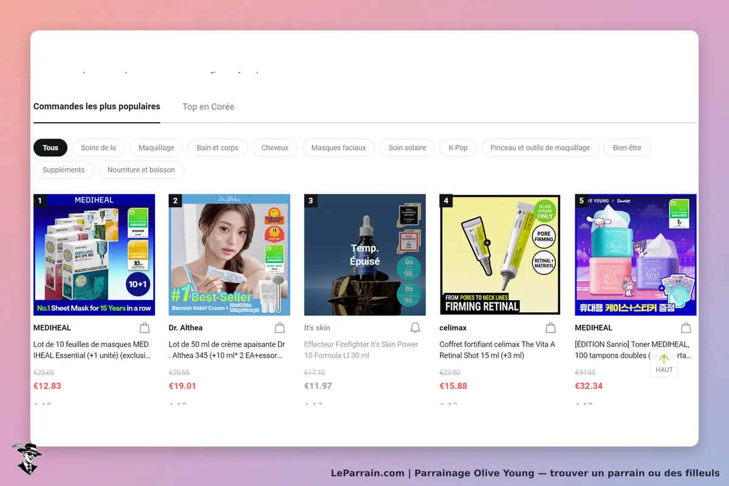Open Effecteur Firefighter It's Skin title
This screenshot has height=486, width=729.
[361, 350]
